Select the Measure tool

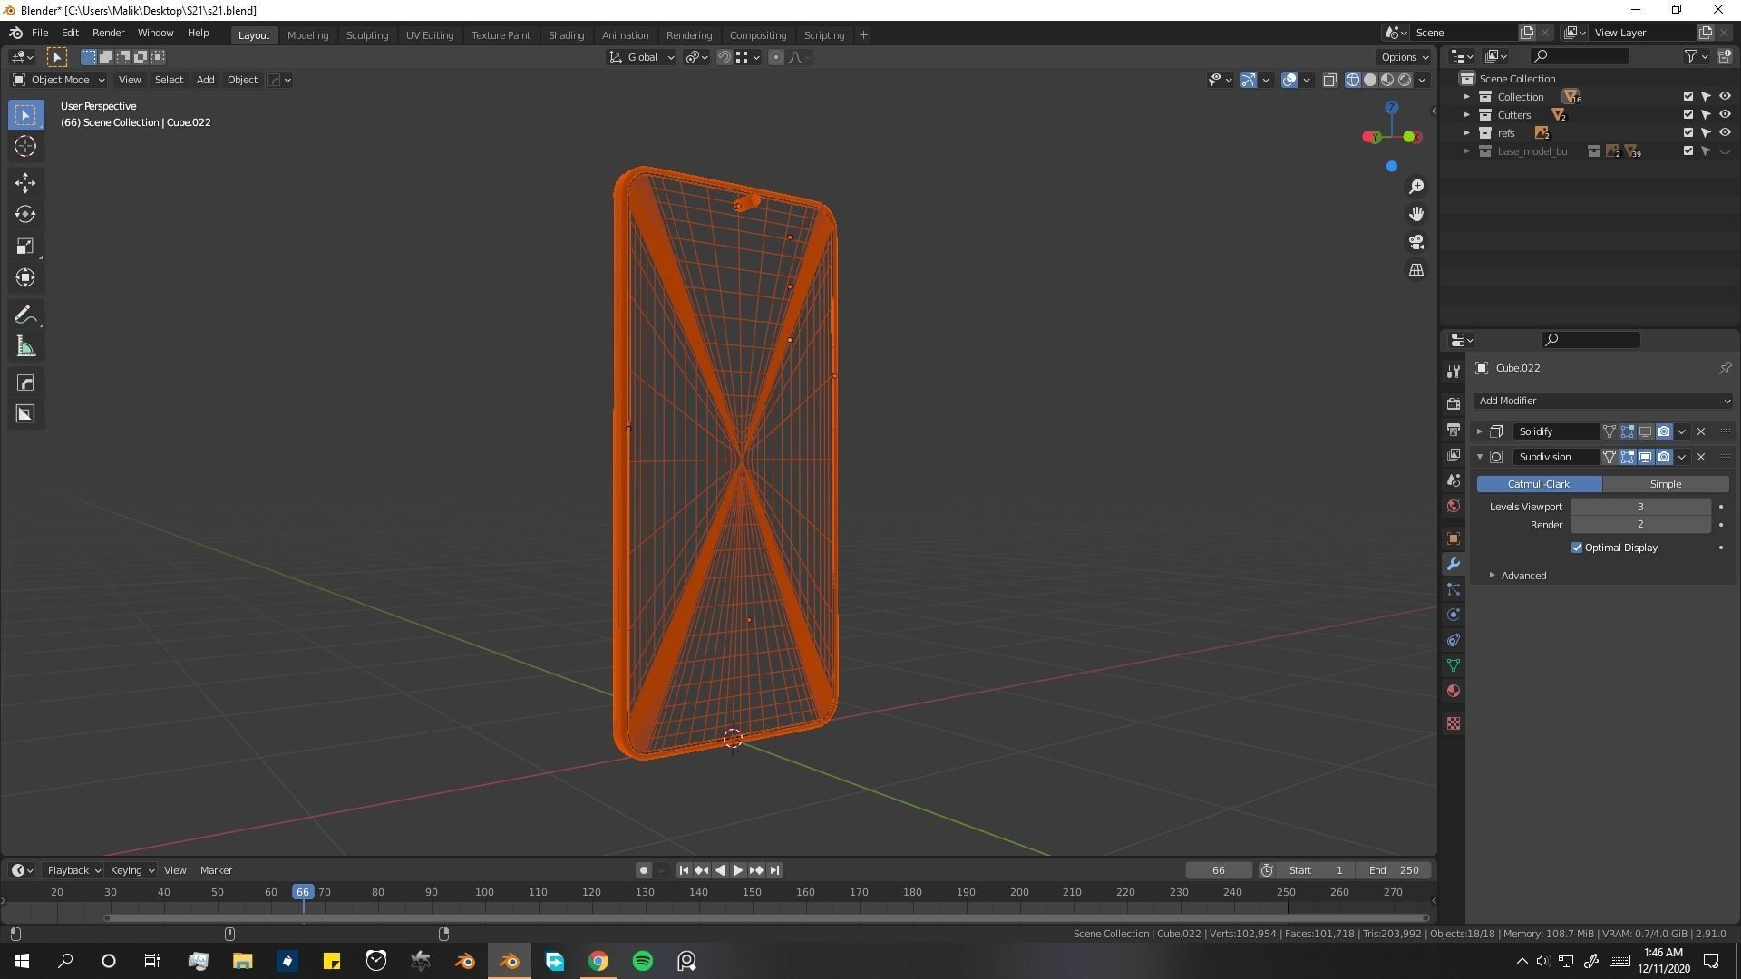pos(24,347)
